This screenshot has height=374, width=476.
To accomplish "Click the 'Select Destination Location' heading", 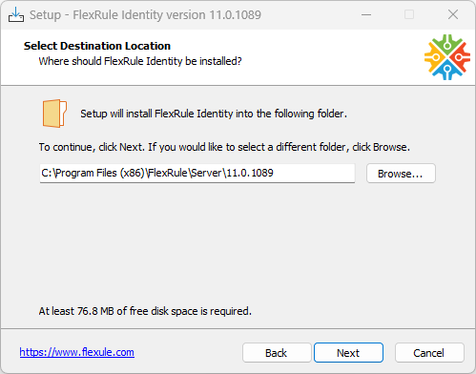I will (97, 46).
